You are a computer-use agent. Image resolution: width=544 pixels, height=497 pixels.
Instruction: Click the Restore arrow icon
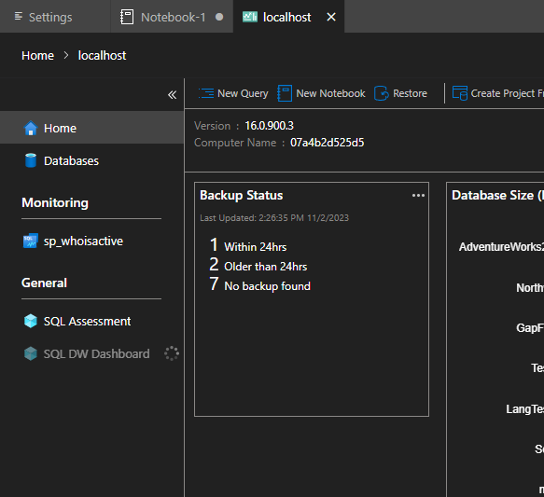click(x=382, y=93)
